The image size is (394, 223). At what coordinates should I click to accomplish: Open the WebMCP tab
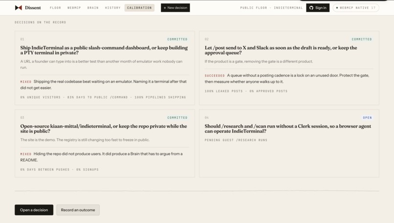(x=74, y=8)
